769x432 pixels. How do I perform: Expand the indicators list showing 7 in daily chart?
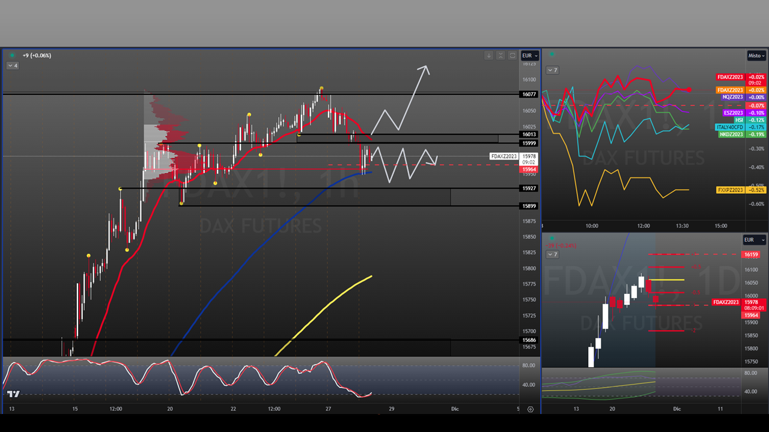pyautogui.click(x=552, y=254)
